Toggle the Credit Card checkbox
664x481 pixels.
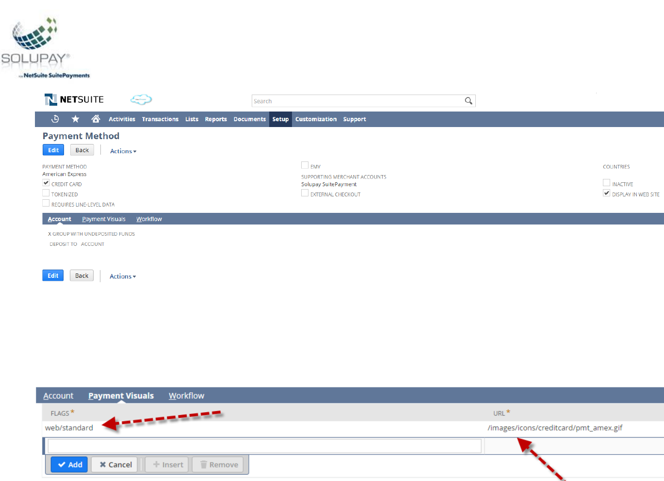(46, 183)
